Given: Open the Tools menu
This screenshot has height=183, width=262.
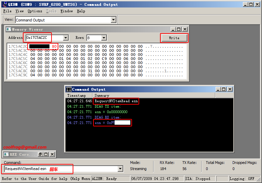Looking at the screenshot, I should (x=51, y=11).
